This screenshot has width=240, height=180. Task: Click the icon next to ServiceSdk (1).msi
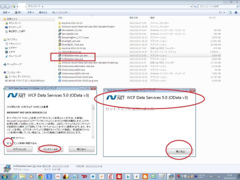[x=59, y=30]
